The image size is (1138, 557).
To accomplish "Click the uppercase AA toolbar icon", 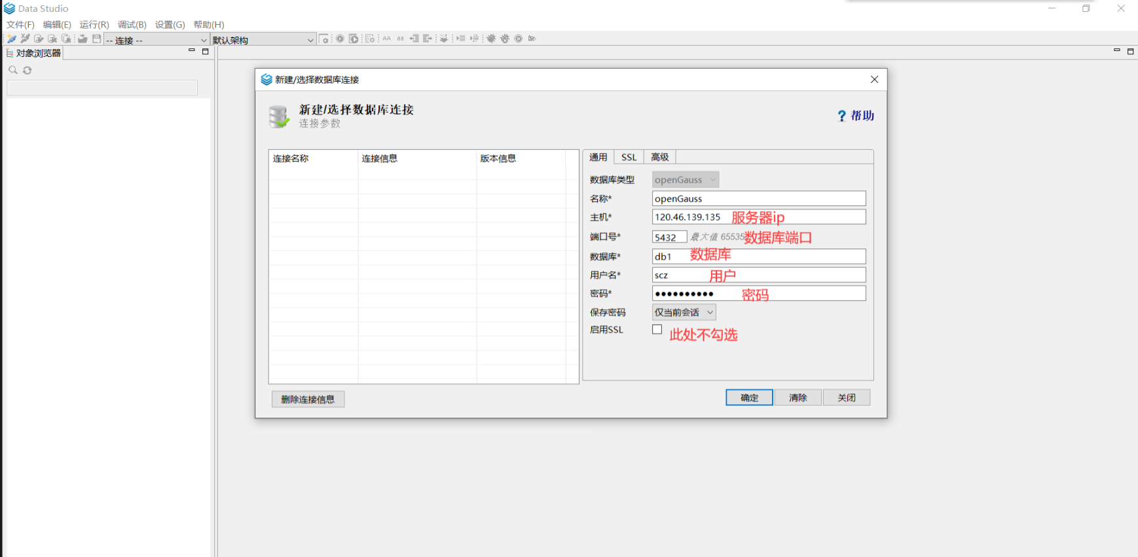I will [x=386, y=39].
